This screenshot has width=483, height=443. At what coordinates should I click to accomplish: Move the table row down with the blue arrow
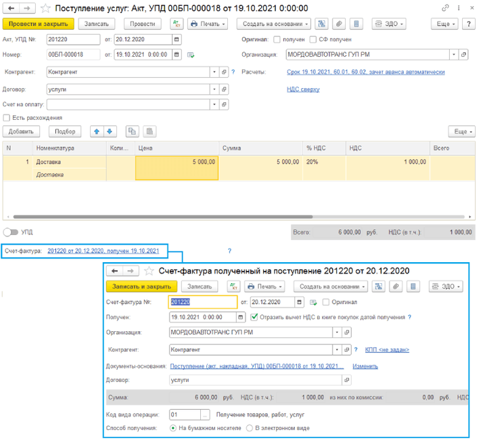tap(110, 131)
